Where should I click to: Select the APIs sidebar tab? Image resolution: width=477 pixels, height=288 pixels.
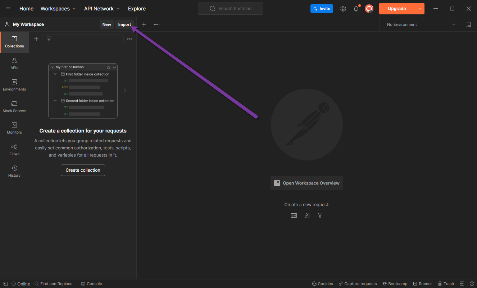click(14, 64)
